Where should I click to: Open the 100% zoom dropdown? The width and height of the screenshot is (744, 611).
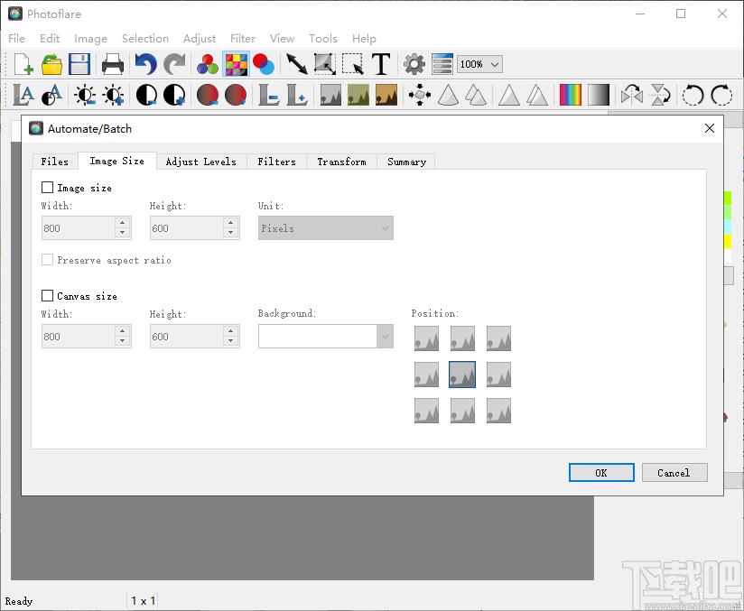coord(479,64)
